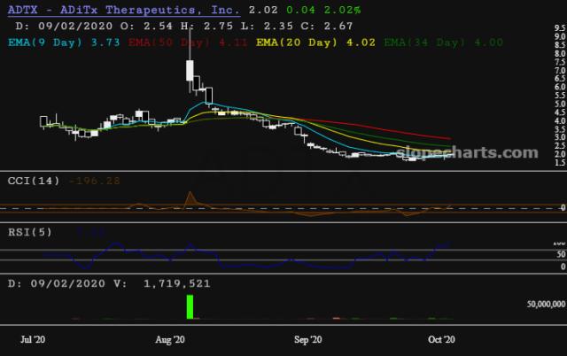Select the Aug '20 date axis label
Image resolution: width=567 pixels, height=356 pixels.
[169, 339]
